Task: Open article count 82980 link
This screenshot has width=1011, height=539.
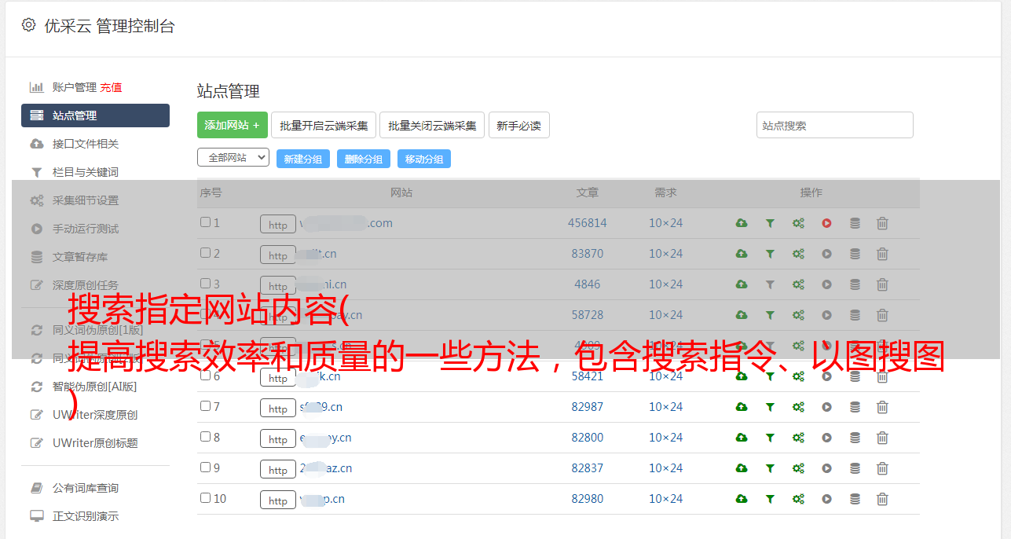Action: pos(588,499)
